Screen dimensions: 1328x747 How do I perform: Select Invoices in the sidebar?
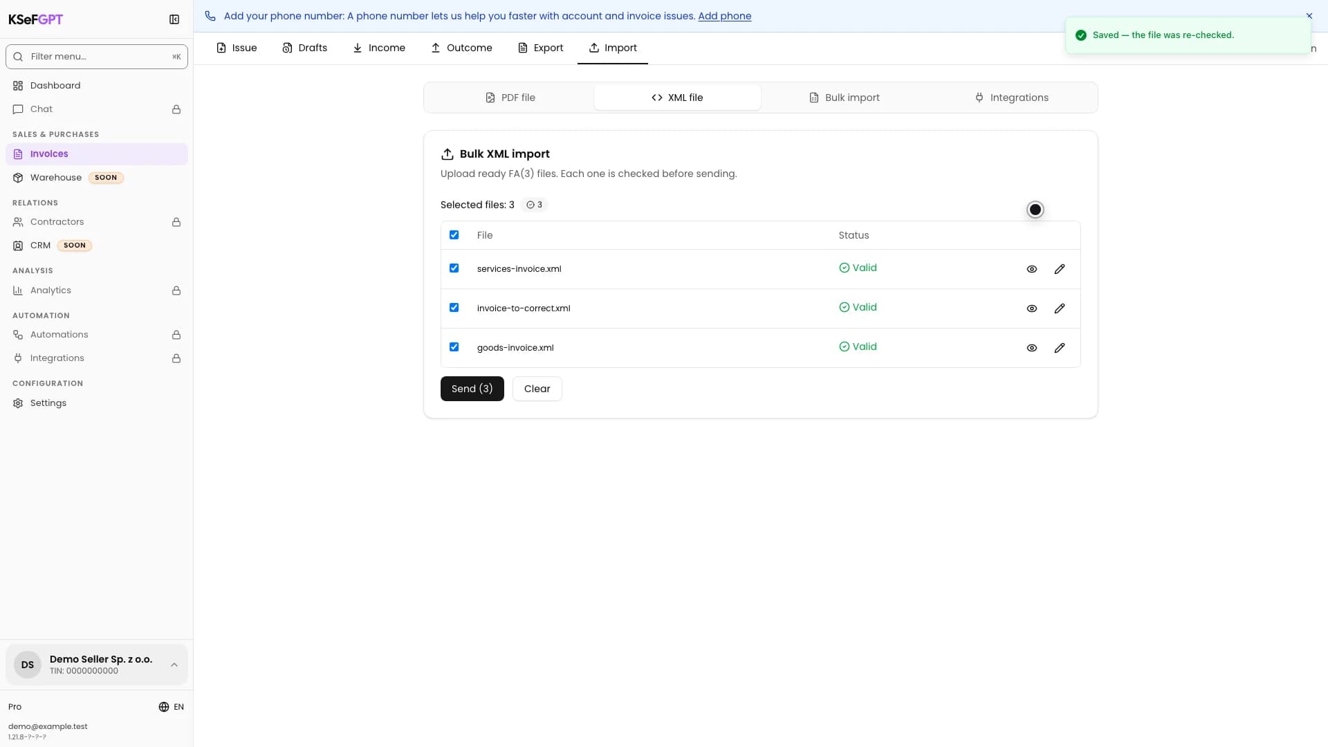tap(97, 154)
